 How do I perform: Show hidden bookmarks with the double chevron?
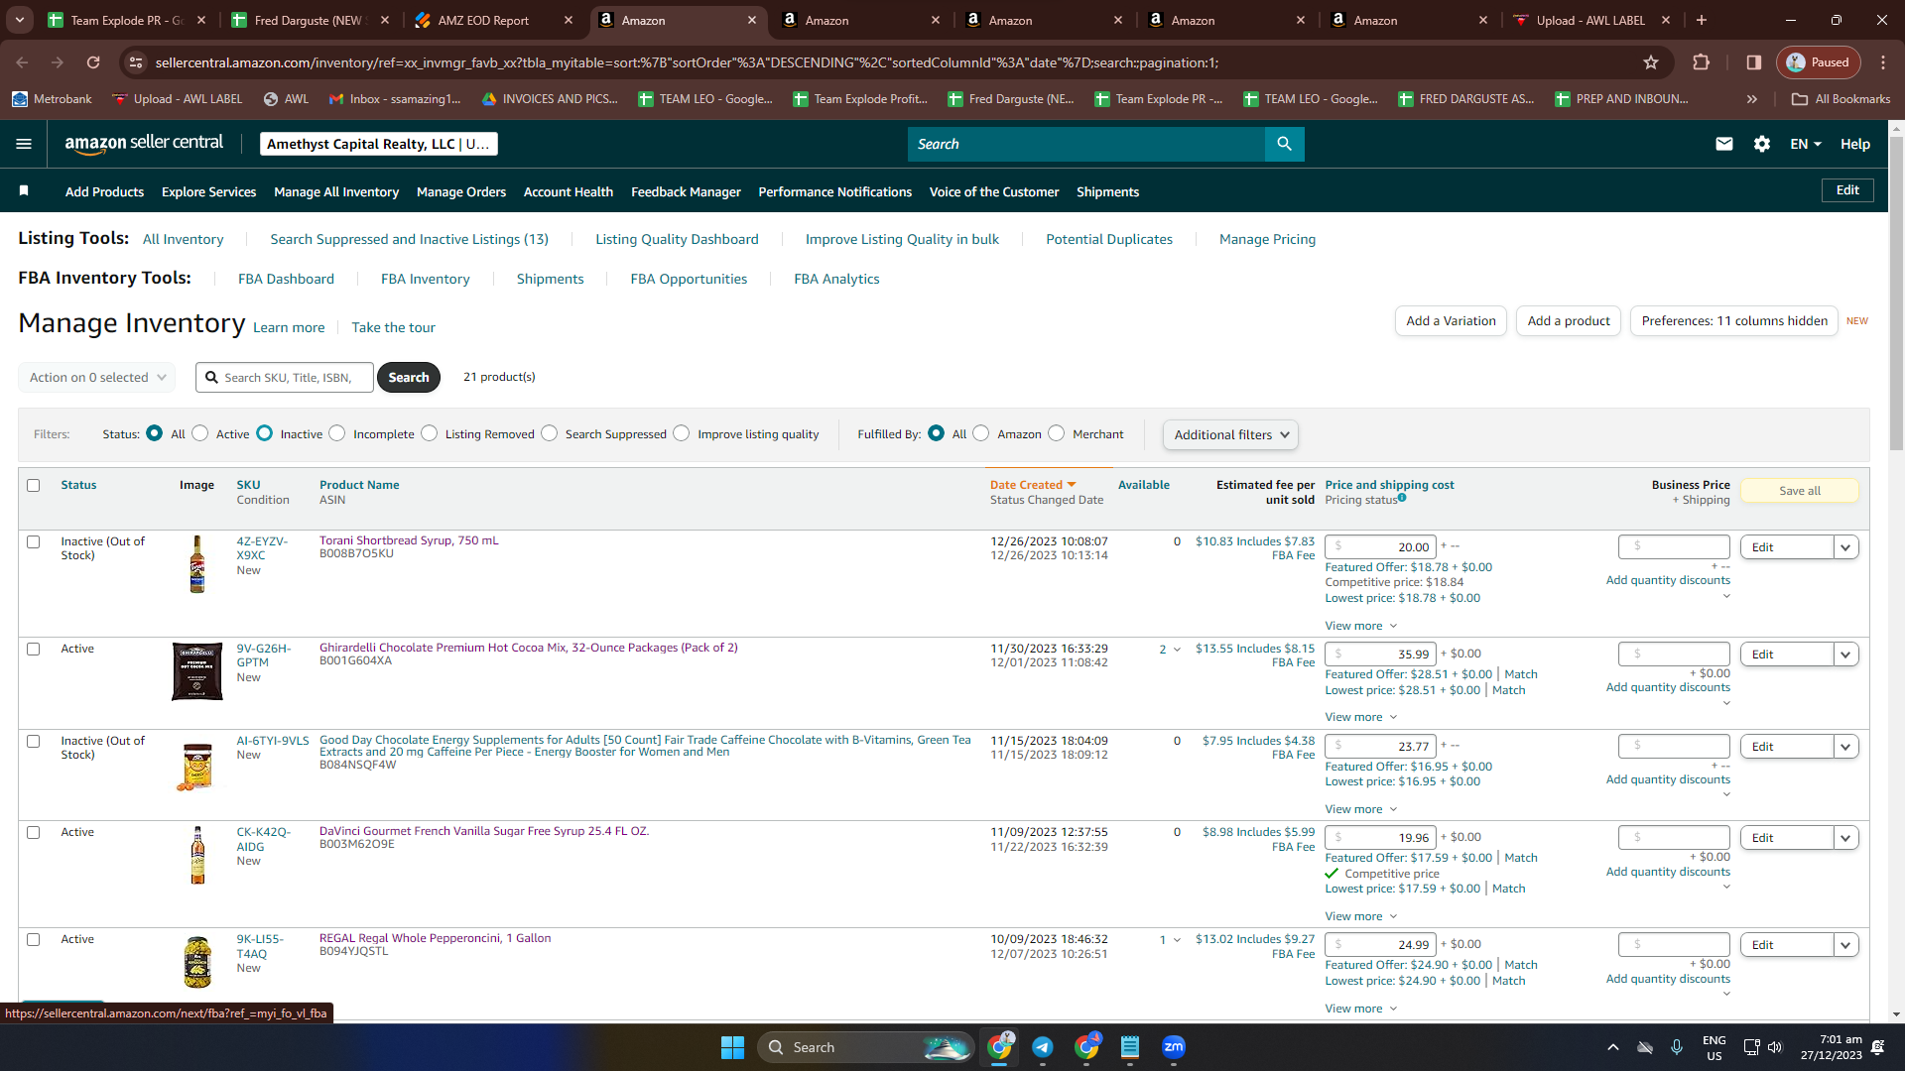point(1752,99)
